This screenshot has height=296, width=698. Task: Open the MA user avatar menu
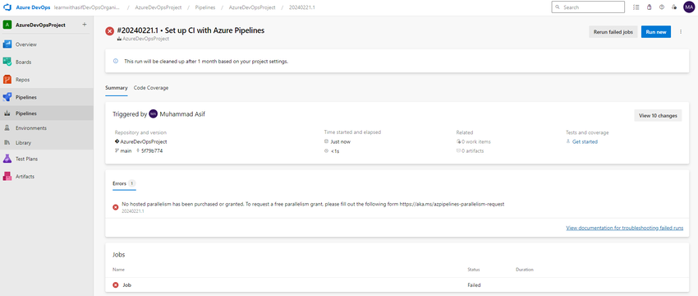click(x=689, y=7)
